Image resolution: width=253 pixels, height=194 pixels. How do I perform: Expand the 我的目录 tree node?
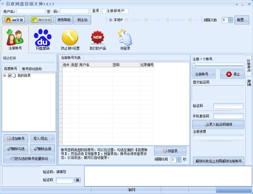pos(4,75)
